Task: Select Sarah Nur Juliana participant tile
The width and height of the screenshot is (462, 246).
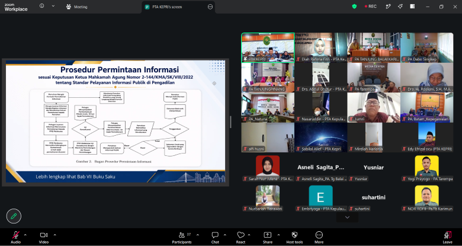Action: coord(268,168)
